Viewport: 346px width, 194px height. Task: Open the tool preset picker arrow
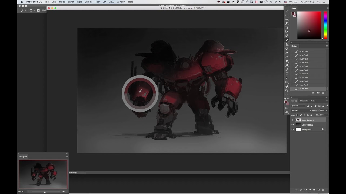[x=25, y=10]
